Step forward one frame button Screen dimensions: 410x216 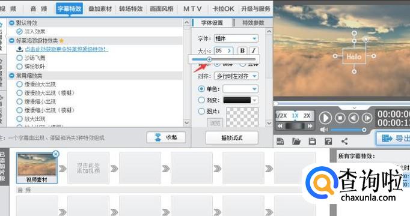pyautogui.click(x=367, y=118)
